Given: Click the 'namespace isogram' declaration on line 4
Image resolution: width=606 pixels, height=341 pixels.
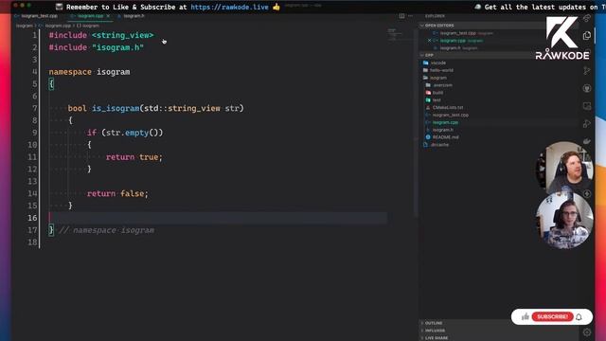Looking at the screenshot, I should click(x=89, y=72).
